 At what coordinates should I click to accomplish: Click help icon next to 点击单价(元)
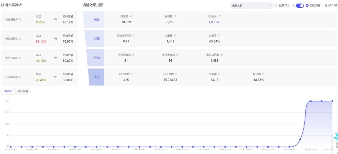134,36
